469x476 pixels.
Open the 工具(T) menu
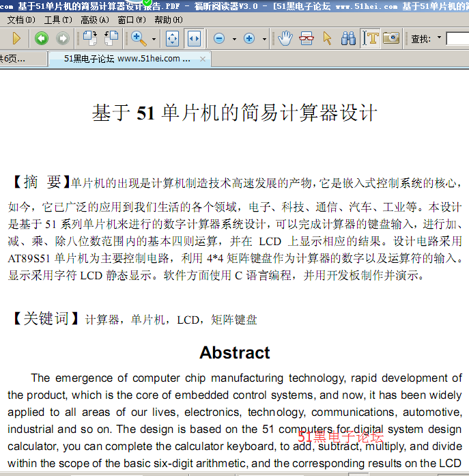tap(58, 20)
